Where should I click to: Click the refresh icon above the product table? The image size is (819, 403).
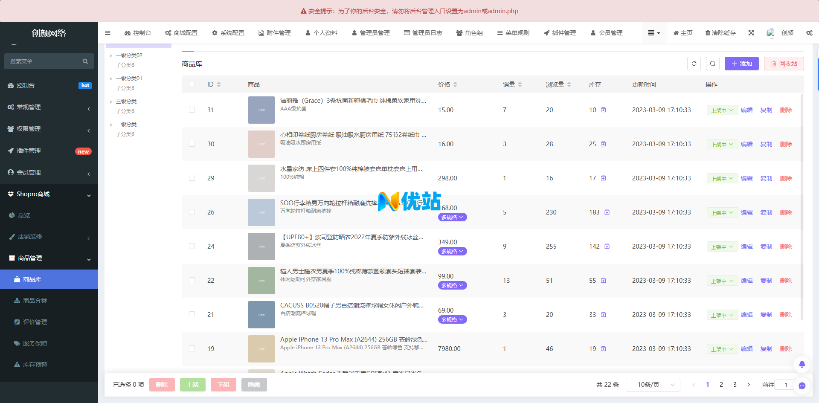[x=694, y=64]
